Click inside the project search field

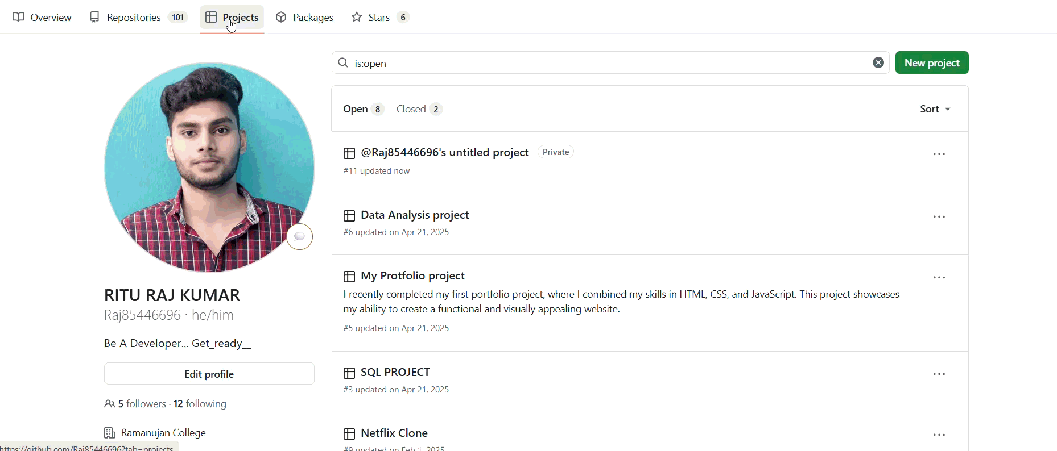569,62
